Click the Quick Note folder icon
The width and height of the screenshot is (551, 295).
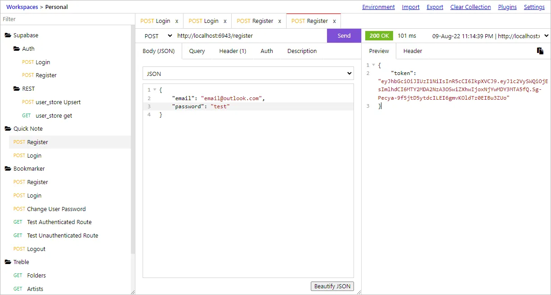[x=9, y=128]
